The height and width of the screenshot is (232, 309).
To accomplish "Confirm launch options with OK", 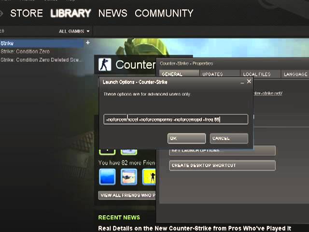I will coord(187,138).
